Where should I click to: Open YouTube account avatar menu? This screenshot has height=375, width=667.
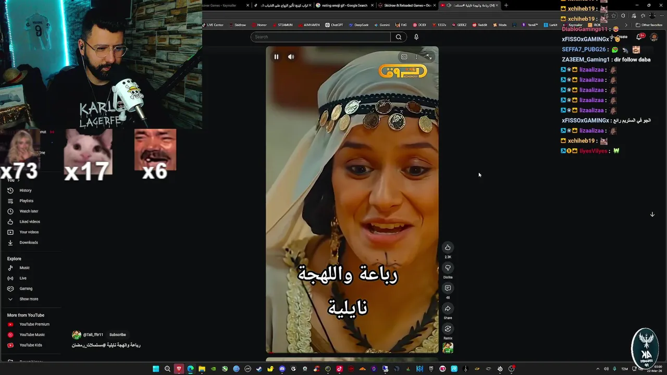pos(653,37)
